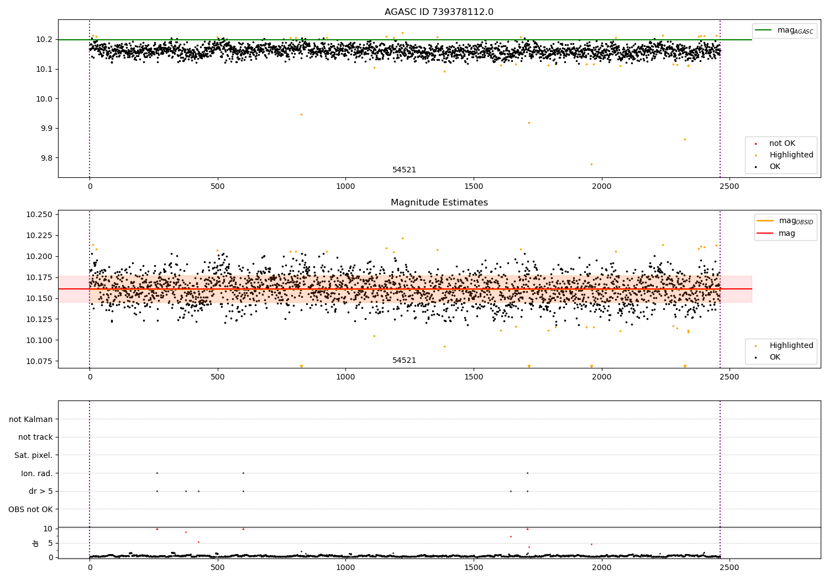Click the 10.075 y-tick in middle plot

[39, 362]
